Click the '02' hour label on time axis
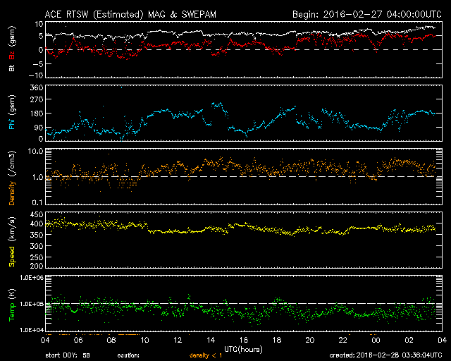This screenshot has height=361, width=451. (x=409, y=340)
